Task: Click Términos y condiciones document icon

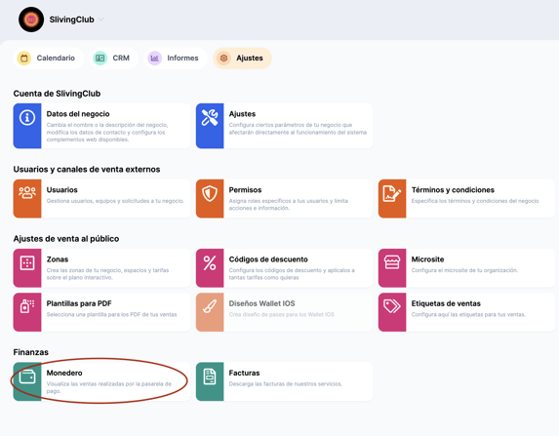Action: click(x=392, y=193)
